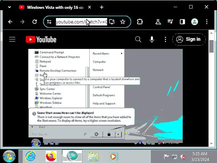Open site information icon in address bar
217x163 pixels.
point(49,22)
